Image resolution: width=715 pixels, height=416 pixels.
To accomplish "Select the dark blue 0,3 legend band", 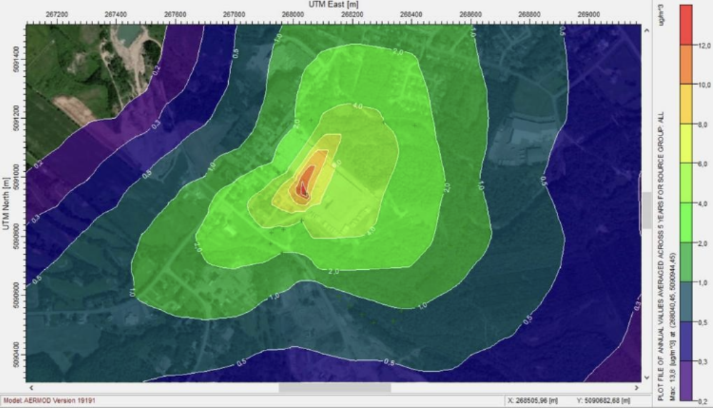I will tap(686, 342).
